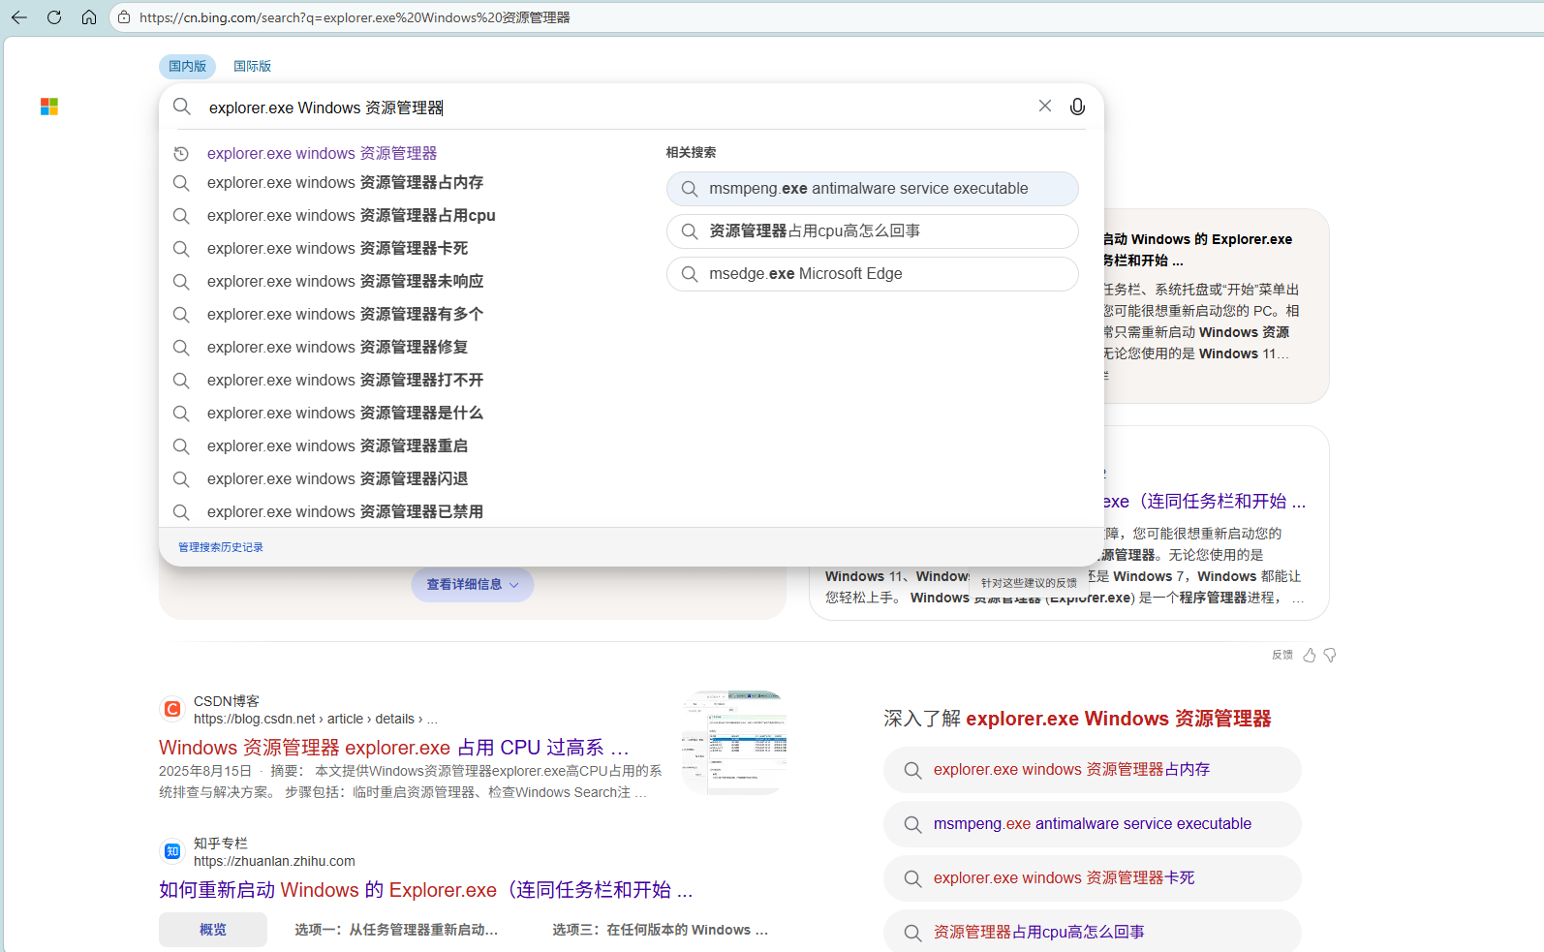Open card link exe（连同任务栏和开始
The height and width of the screenshot is (952, 1544).
[1205, 502]
